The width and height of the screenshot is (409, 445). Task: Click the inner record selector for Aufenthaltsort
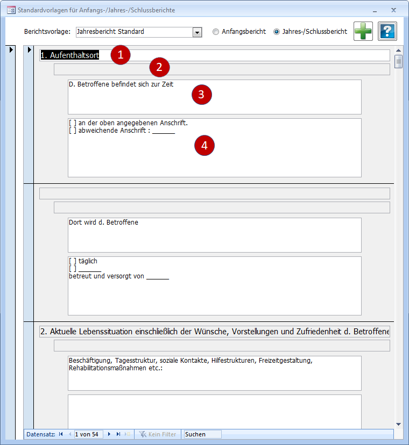click(x=29, y=49)
